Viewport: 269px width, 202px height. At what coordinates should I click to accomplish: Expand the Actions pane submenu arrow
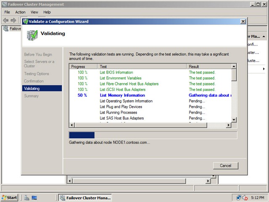coord(264,69)
